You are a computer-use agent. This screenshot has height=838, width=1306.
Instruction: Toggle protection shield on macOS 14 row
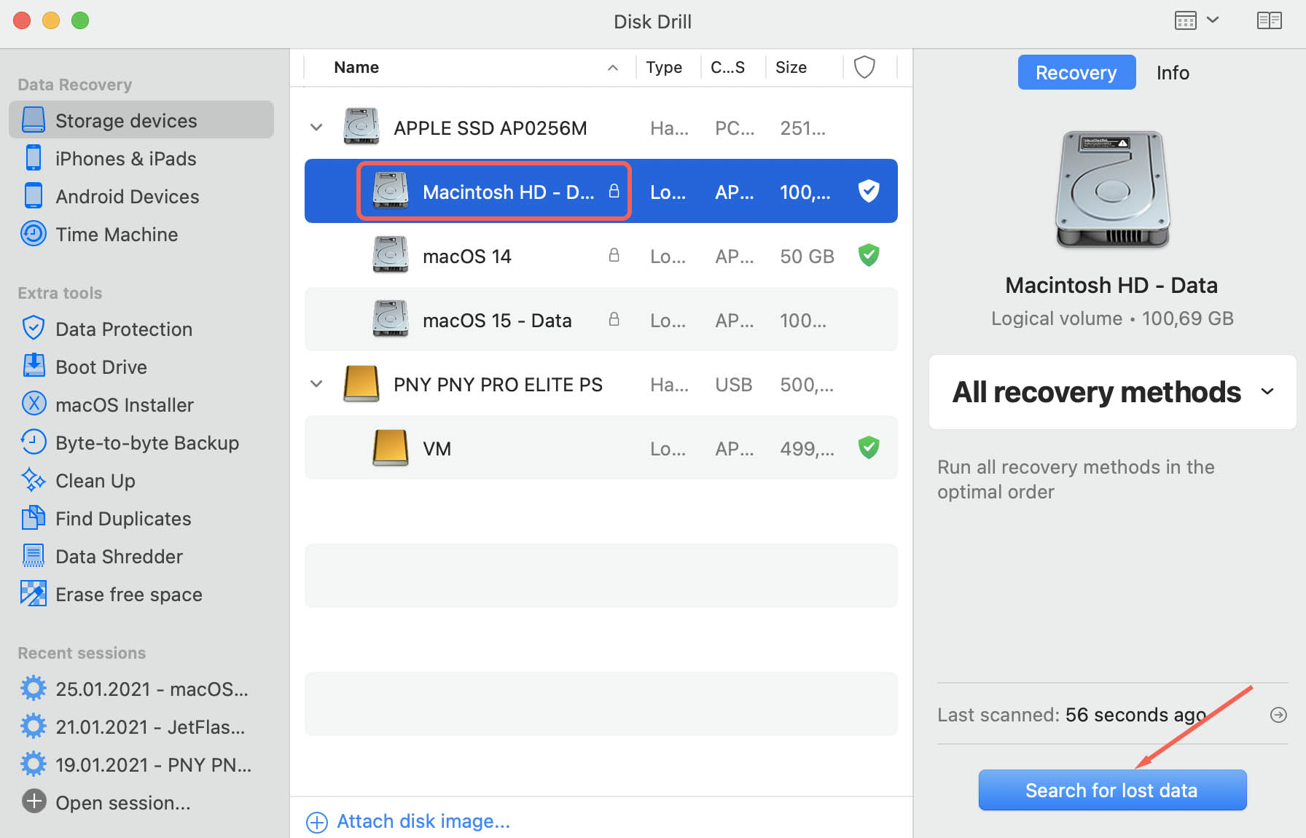tap(869, 255)
